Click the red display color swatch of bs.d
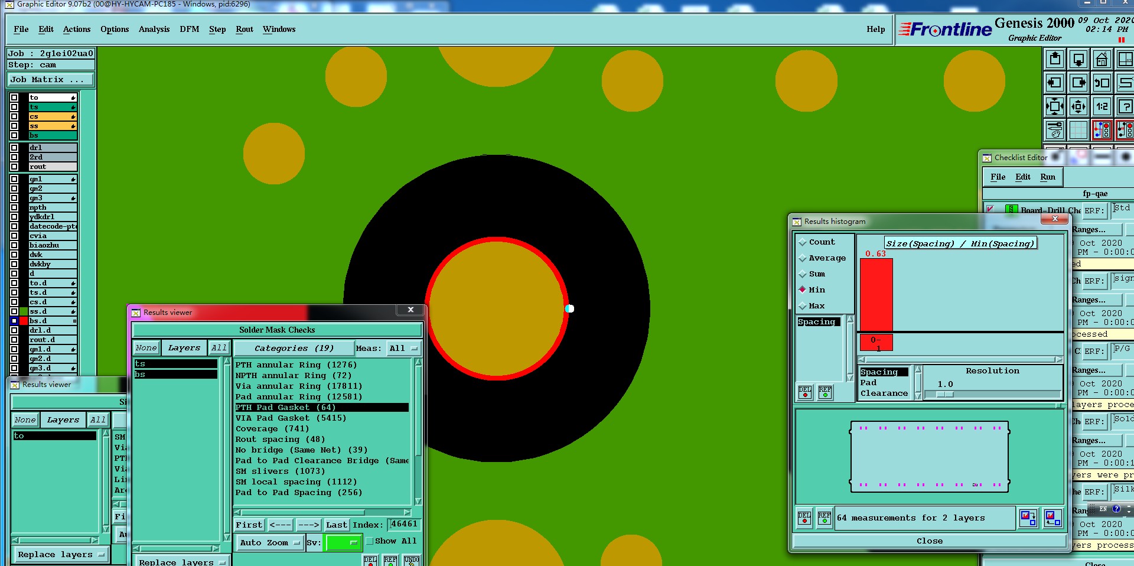This screenshot has height=566, width=1134. tap(24, 321)
